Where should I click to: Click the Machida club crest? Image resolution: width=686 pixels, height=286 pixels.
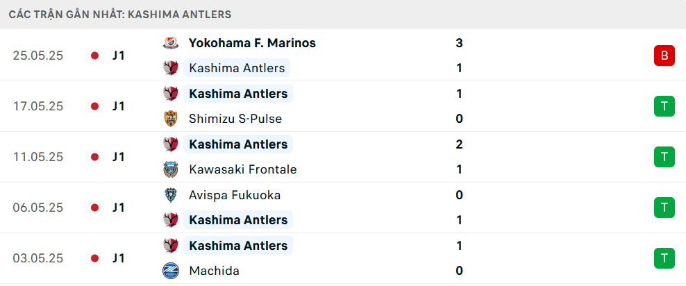pyautogui.click(x=171, y=271)
